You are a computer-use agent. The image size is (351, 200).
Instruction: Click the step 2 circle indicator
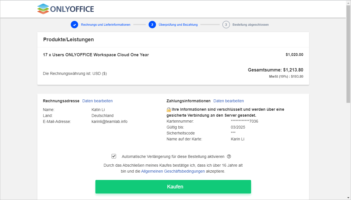(x=152, y=25)
